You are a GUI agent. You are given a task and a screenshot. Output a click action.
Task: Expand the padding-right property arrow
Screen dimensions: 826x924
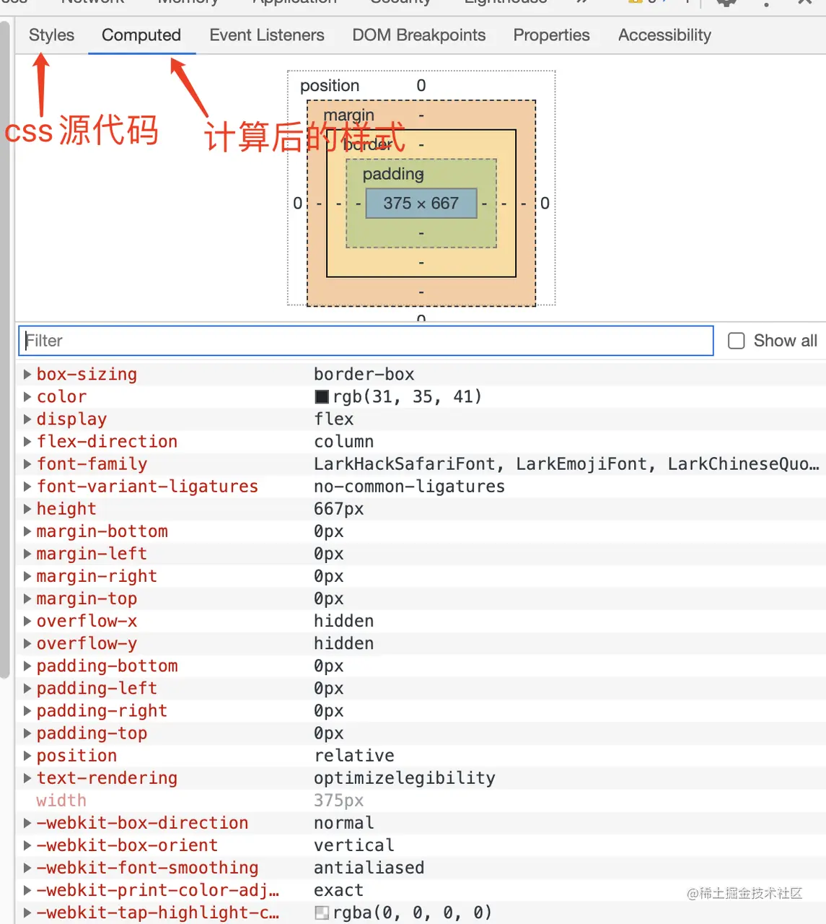point(27,711)
